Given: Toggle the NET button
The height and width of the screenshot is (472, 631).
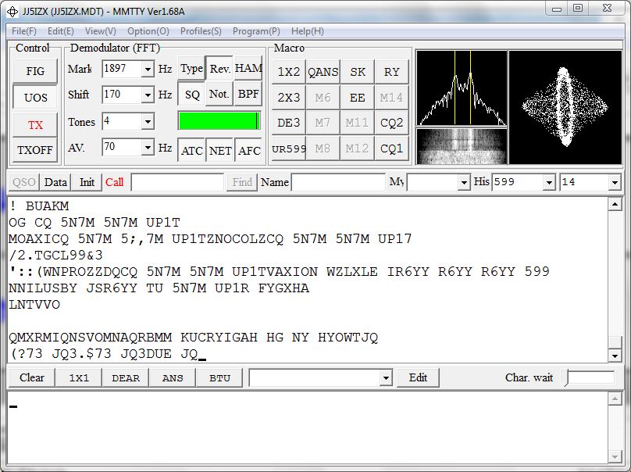Looking at the screenshot, I should point(220,150).
